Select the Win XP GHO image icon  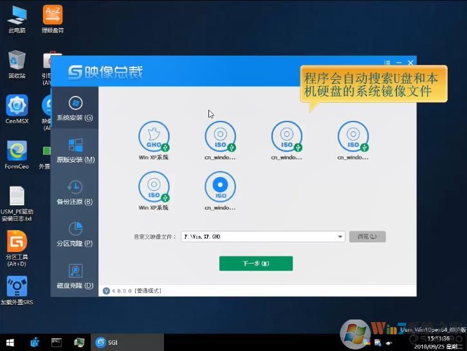click(154, 136)
